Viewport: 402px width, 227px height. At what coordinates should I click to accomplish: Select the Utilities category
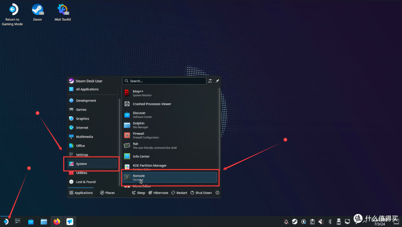92,173
